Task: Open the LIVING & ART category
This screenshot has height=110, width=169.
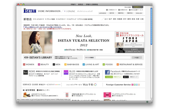Action: 91,64
